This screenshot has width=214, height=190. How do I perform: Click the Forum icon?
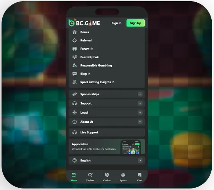pyautogui.click(x=75, y=49)
